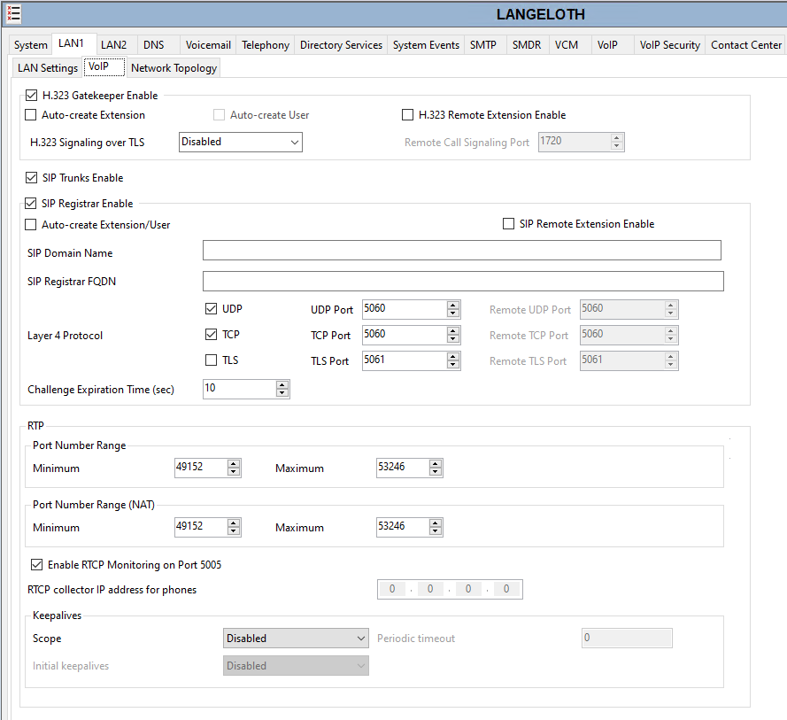Switch to LAN Settings sub-tab
This screenshot has height=720, width=787.
(x=48, y=68)
